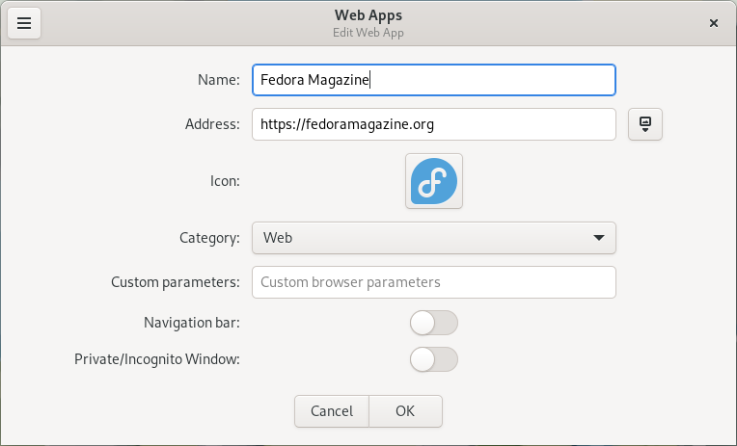Click the "Name:" label

coord(218,80)
